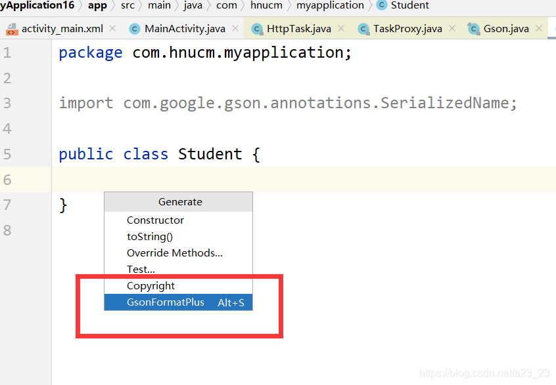
Task: Switch to HttpTask.java tab
Action: (299, 29)
